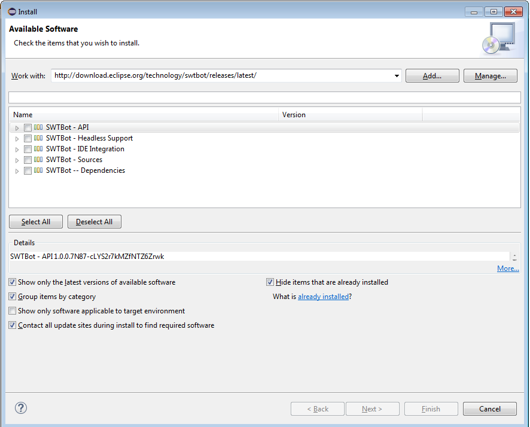Screen dimensions: 530x427
Task: Enable Show only software applicable to target environment
Action: 12,311
